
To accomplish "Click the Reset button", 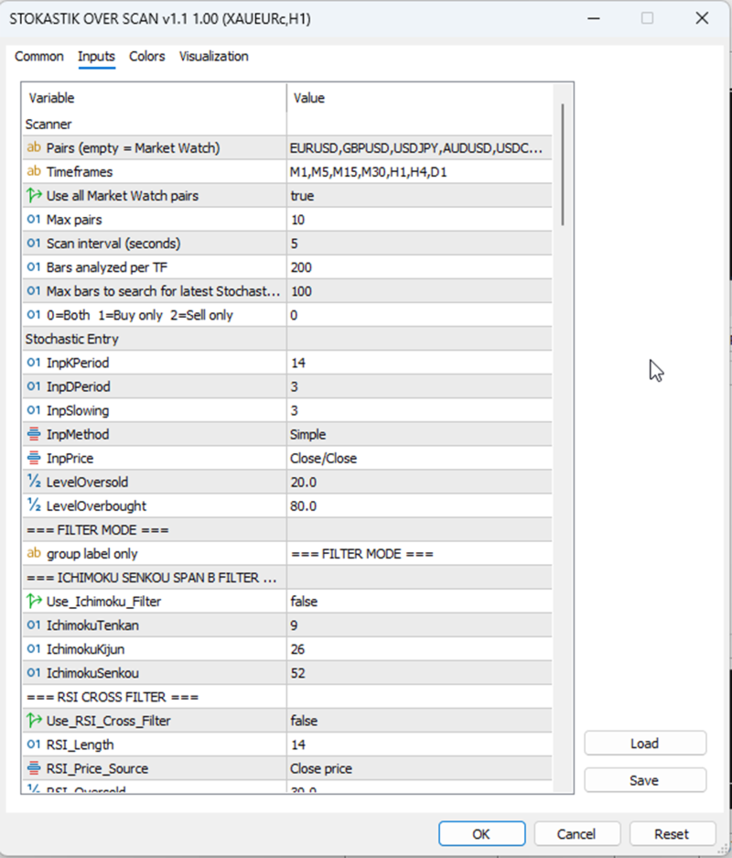I will [x=672, y=834].
